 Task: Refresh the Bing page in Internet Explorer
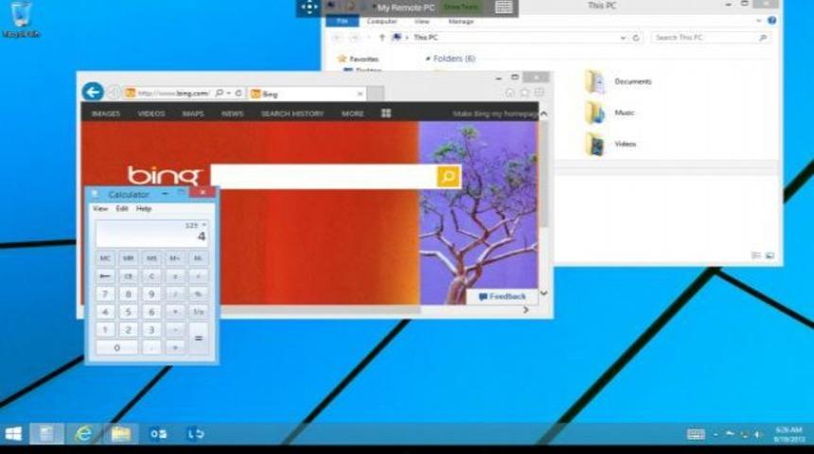[x=239, y=93]
